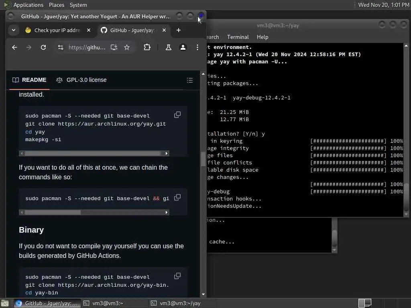The width and height of the screenshot is (411, 308).
Task: Copy the chained one-line command block
Action: (177, 197)
